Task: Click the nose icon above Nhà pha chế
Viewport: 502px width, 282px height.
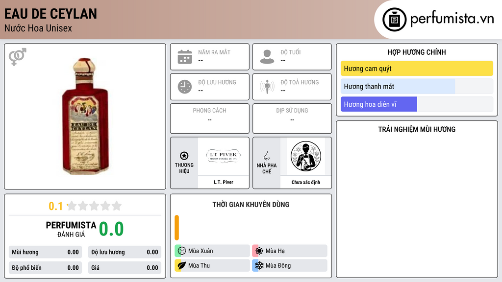Action: tap(266, 156)
